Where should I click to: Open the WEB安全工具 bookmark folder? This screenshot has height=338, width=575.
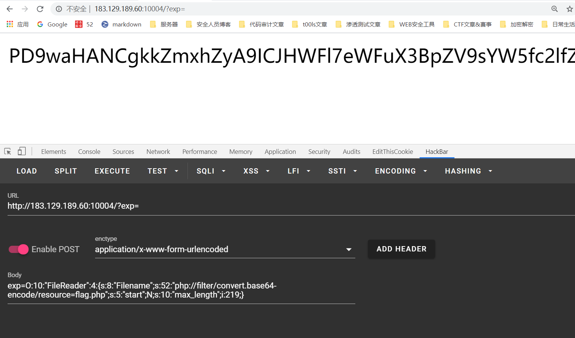point(411,24)
